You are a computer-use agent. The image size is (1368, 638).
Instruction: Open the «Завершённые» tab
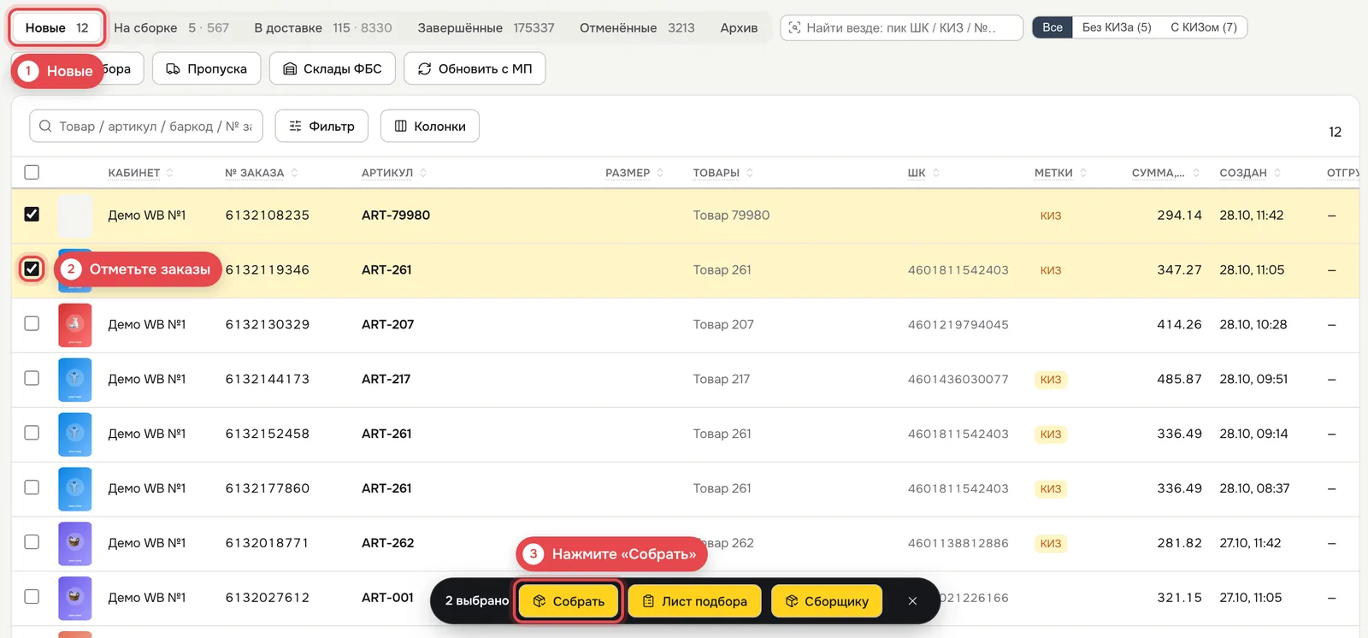pos(486,27)
